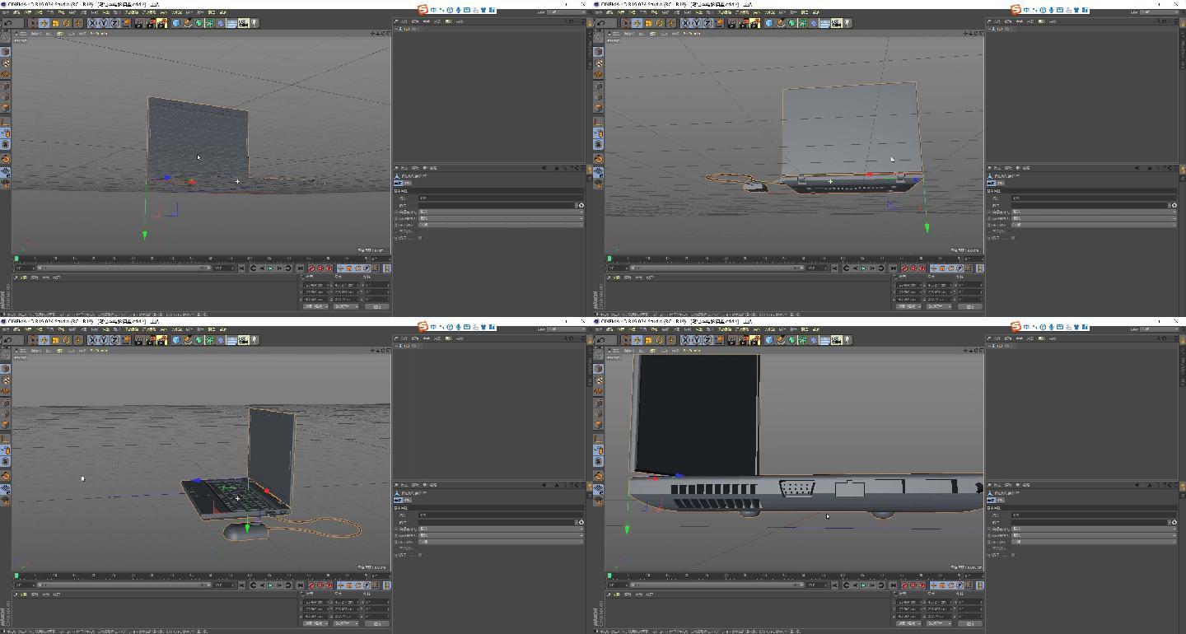
Task: Switch to Points mode in bottom-right window sidebar
Action: 599,403
